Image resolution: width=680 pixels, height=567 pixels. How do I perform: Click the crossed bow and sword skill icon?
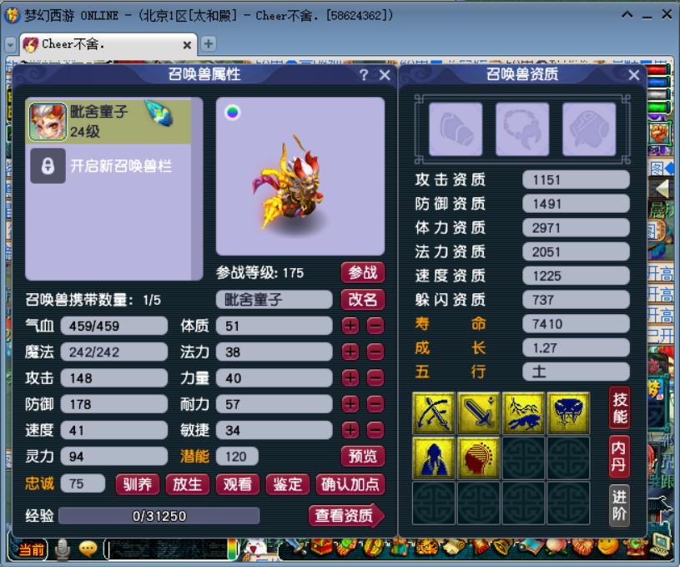[433, 413]
